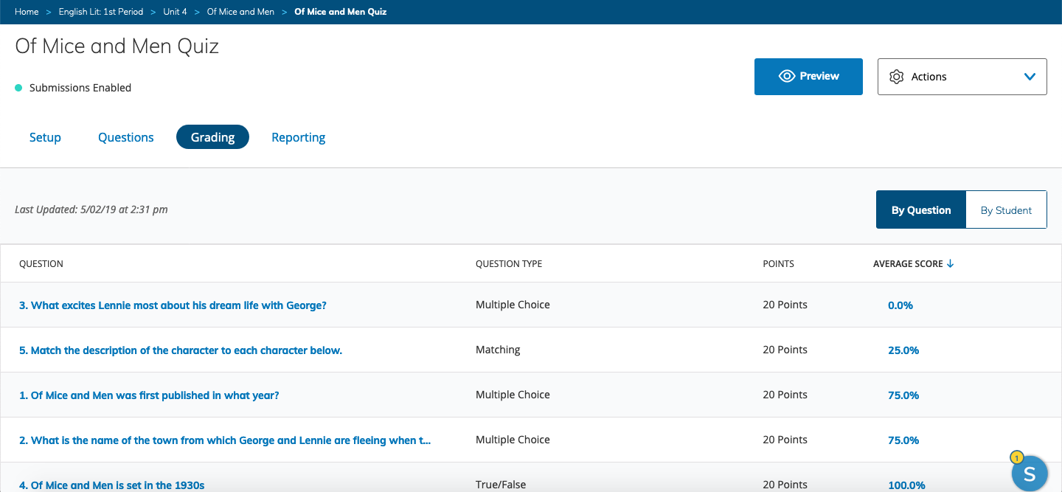The width and height of the screenshot is (1062, 492).
Task: Navigate to Home in breadcrumb
Action: pos(27,12)
